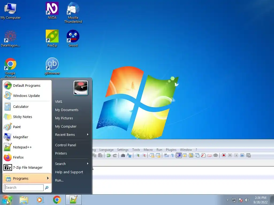Click the volume speaker tray icon
Image resolution: width=274 pixels, height=205 pixels.
click(x=247, y=200)
